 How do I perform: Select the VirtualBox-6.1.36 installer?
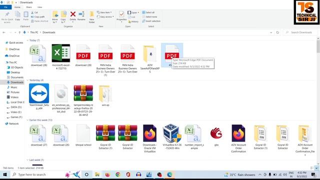click(x=172, y=136)
